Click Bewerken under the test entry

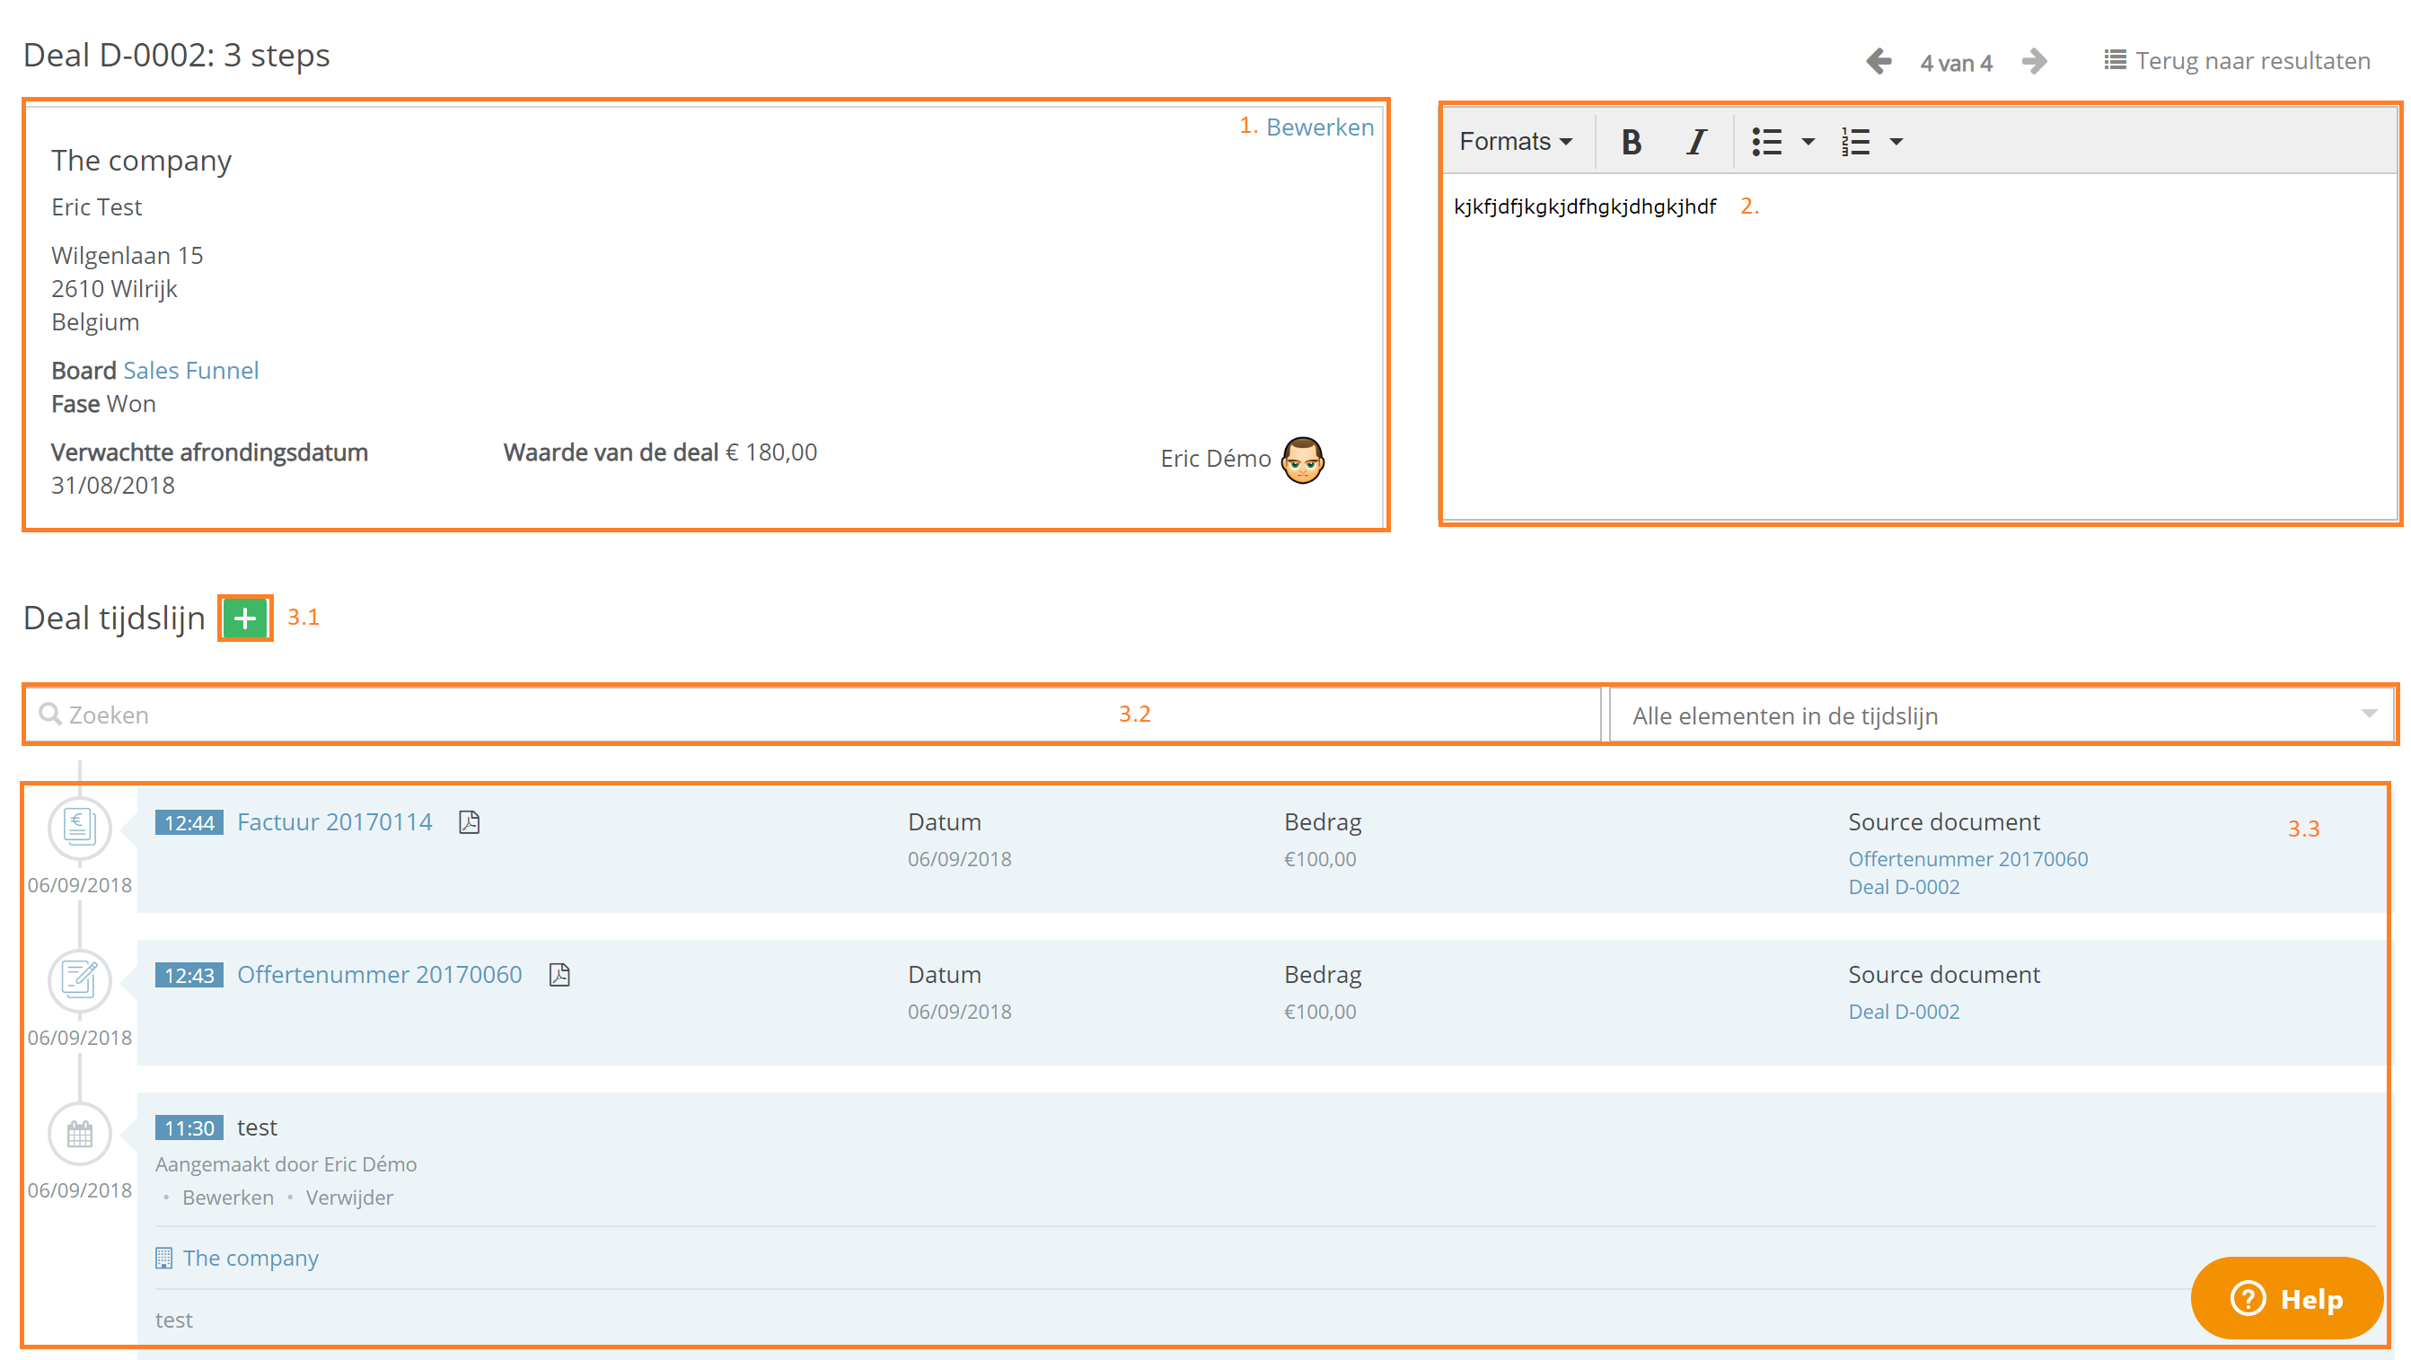(x=227, y=1198)
